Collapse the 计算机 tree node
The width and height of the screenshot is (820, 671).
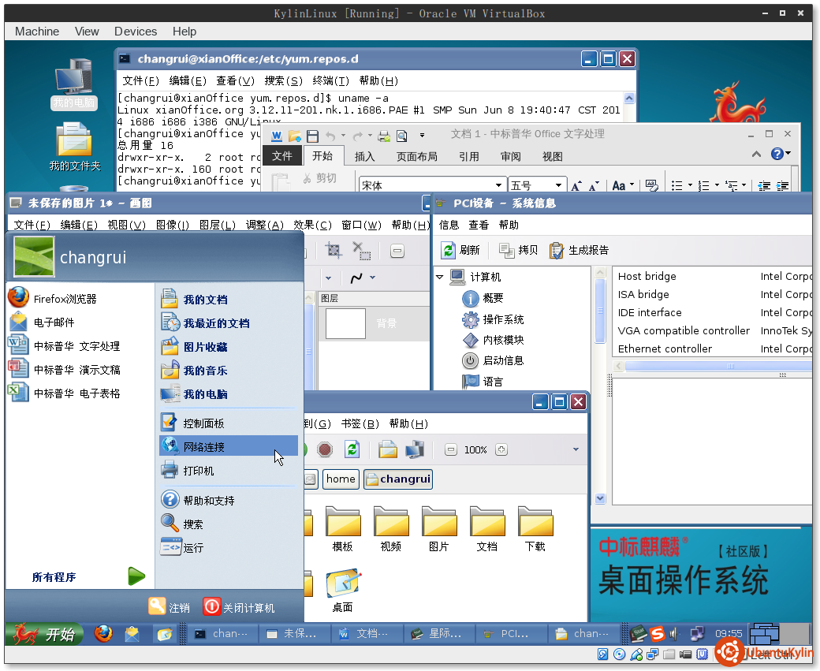[x=440, y=278]
